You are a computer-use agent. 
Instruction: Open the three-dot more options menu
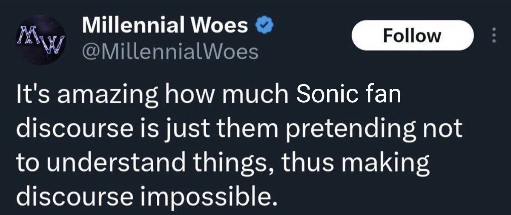coord(494,35)
